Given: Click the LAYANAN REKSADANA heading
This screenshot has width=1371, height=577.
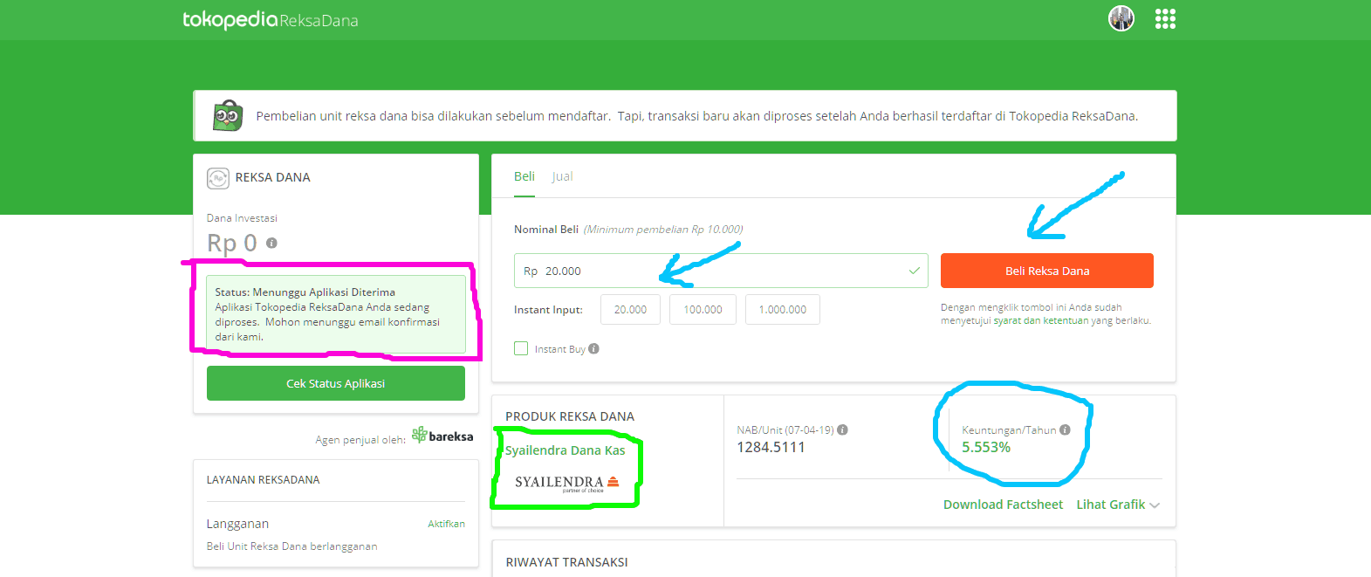Looking at the screenshot, I should [263, 480].
